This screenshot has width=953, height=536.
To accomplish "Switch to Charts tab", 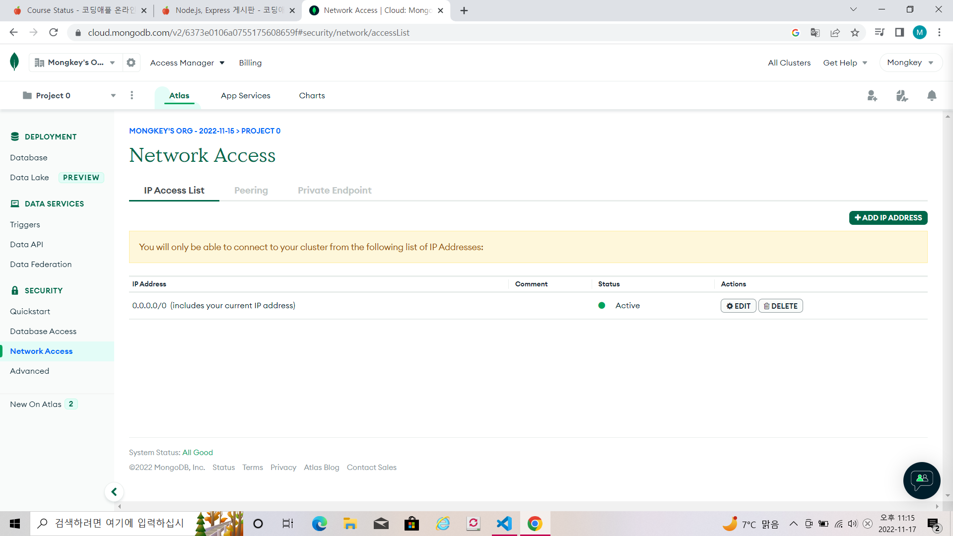I will pos(312,96).
